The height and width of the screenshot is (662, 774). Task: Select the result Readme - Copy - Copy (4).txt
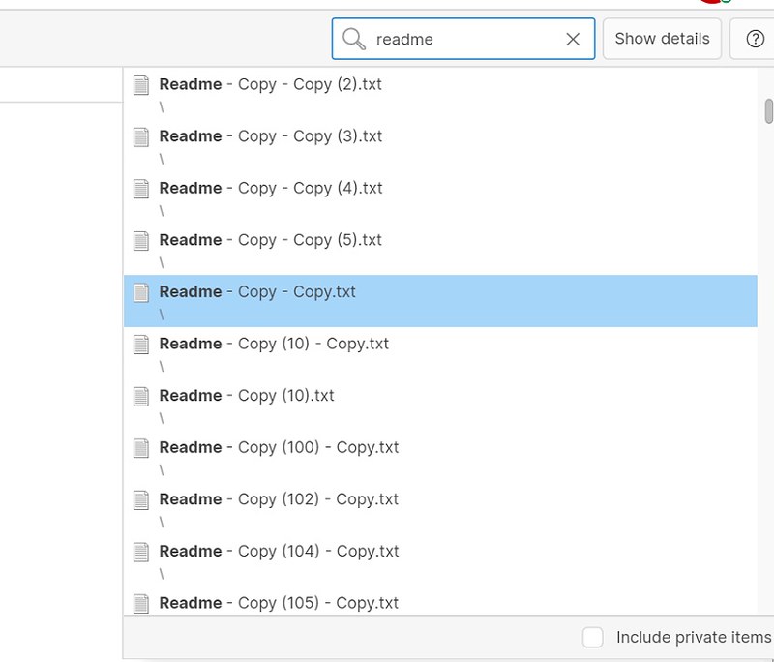point(271,188)
